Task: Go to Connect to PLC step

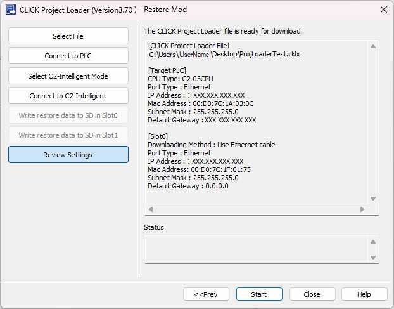Action: 68,56
